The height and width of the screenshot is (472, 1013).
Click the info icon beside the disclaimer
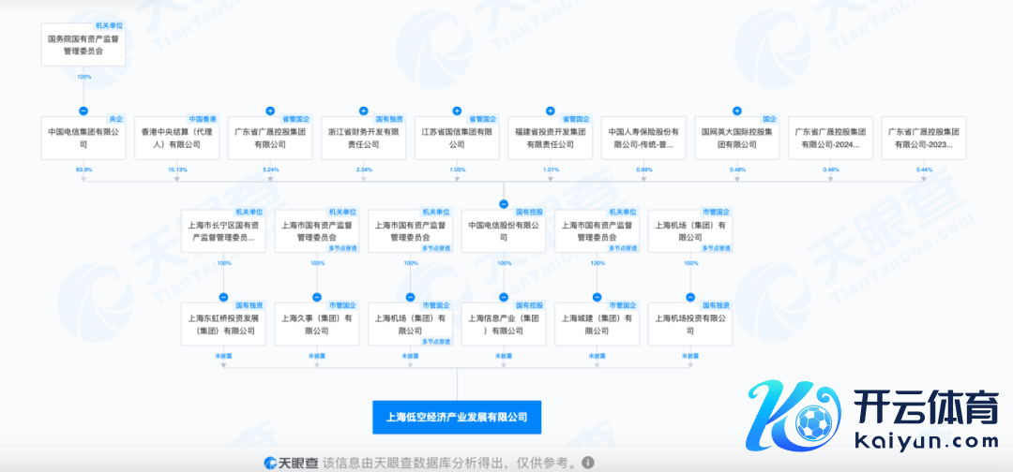587,463
